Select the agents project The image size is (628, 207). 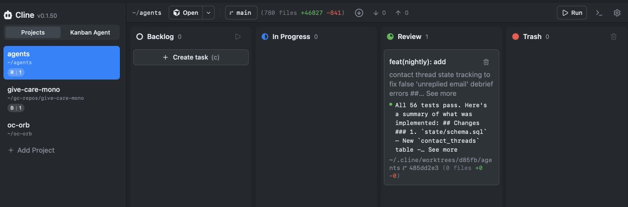[x=62, y=63]
